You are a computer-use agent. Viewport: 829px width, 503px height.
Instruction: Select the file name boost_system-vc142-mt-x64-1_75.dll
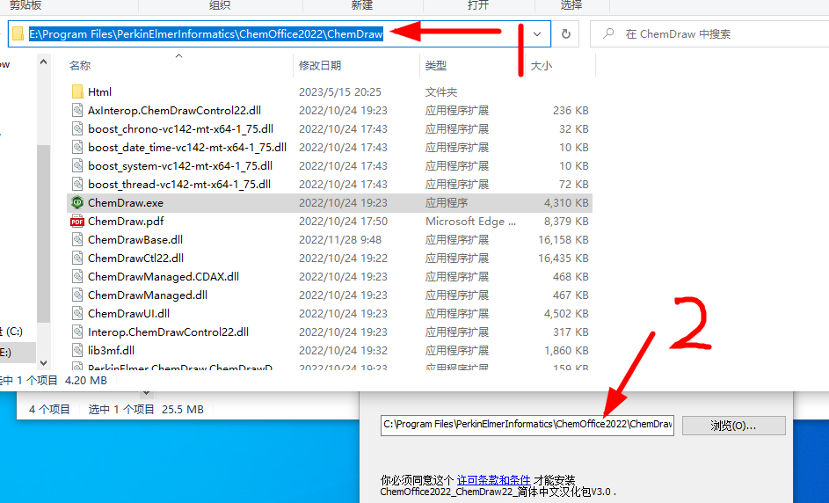pyautogui.click(x=180, y=166)
